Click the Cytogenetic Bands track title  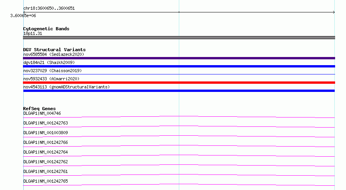pyautogui.click(x=46, y=29)
